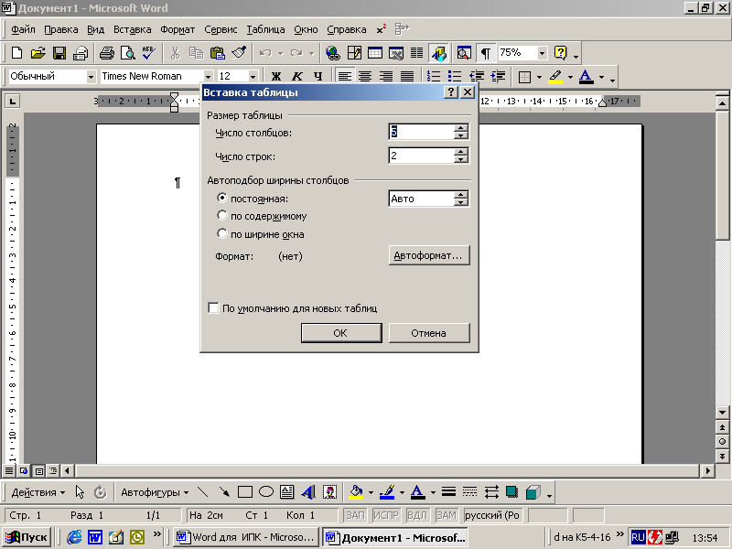
Task: Open the Вставка menu
Action: pyautogui.click(x=132, y=29)
